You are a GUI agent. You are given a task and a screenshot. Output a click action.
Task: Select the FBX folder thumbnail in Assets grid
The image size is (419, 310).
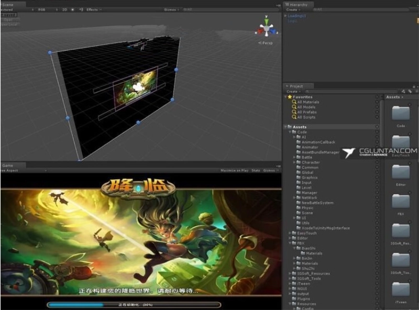tap(401, 201)
